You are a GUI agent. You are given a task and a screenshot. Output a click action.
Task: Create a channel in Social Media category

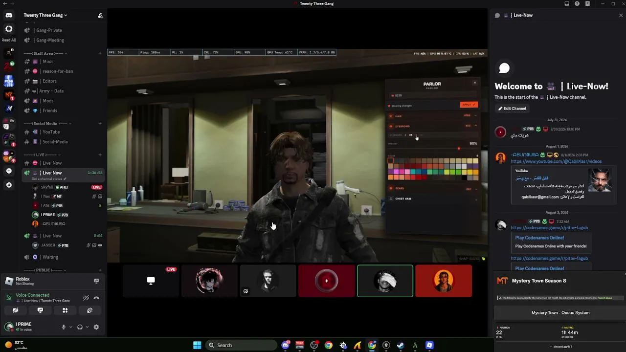(100, 124)
